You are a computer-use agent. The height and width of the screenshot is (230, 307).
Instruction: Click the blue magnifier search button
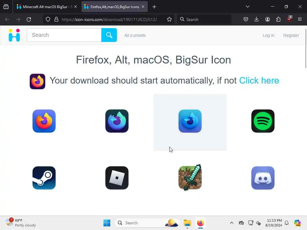pyautogui.click(x=109, y=35)
